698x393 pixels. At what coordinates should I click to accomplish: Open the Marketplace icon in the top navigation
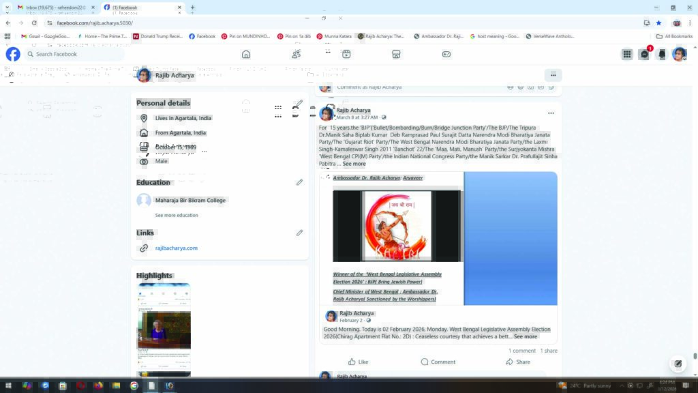coord(396,55)
